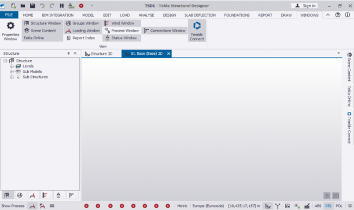Open the FILE menu

click(9, 15)
